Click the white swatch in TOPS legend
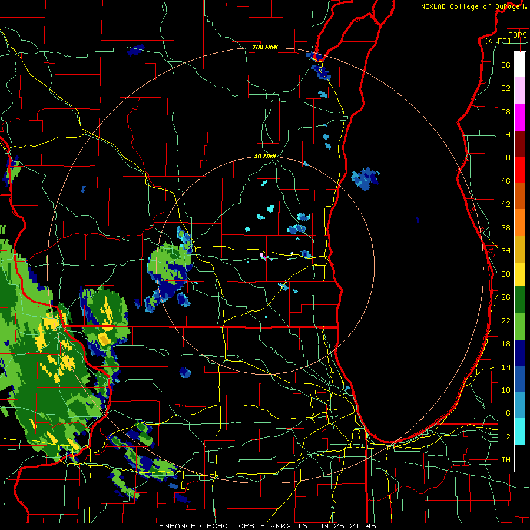Viewport: 530px width, 530px height. coord(520,65)
